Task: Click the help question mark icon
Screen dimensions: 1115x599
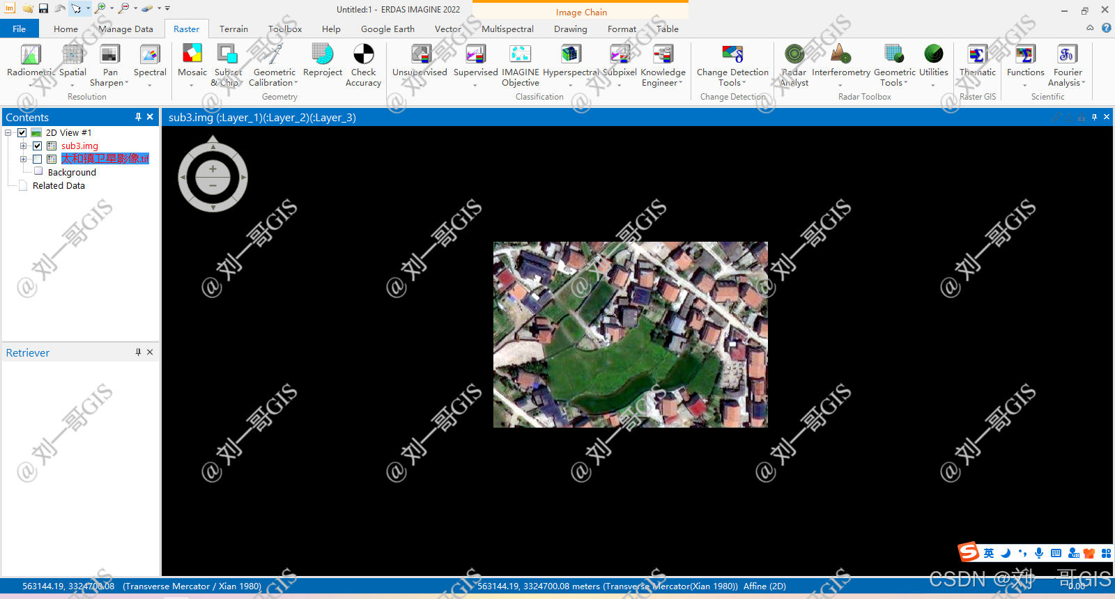Action: pyautogui.click(x=1106, y=28)
